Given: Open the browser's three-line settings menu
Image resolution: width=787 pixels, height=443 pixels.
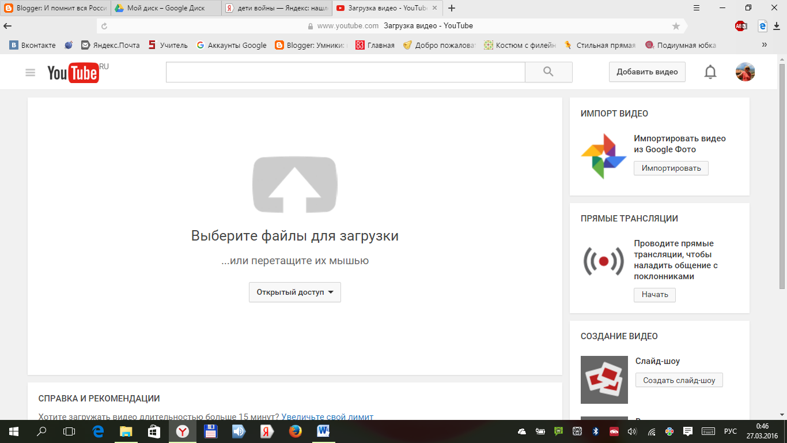Looking at the screenshot, I should tap(697, 8).
